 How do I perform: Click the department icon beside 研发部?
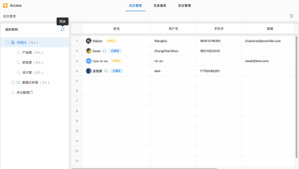pyautogui.click(x=18, y=62)
